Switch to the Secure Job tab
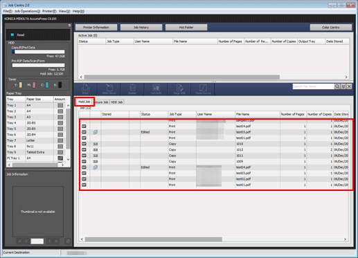The width and height of the screenshot is (358, 258). click(101, 102)
